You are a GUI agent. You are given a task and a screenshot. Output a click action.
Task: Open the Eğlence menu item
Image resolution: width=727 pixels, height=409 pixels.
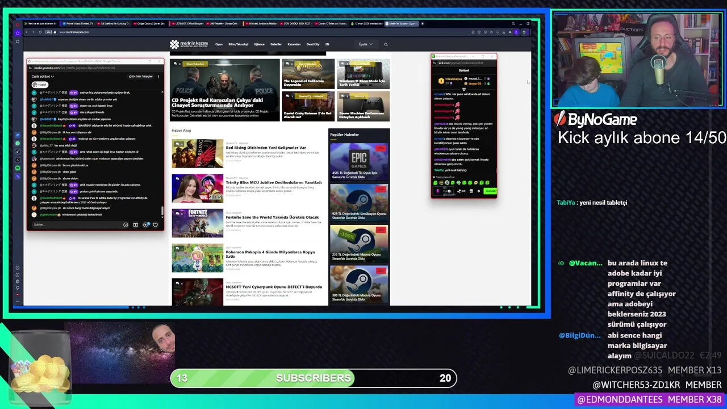click(260, 44)
